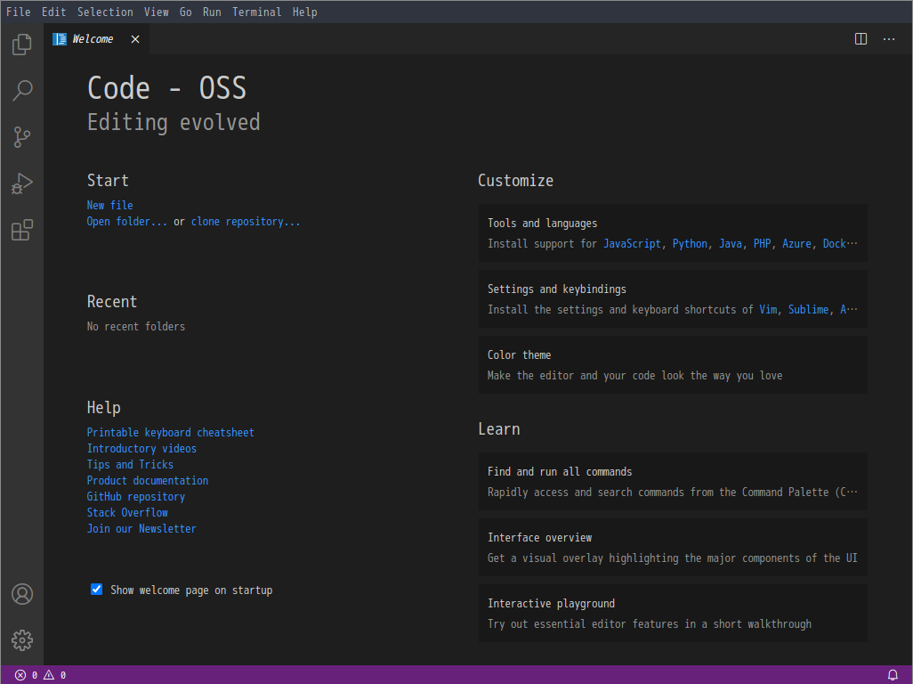913x684 pixels.
Task: Open the Go menu
Action: 186,12
